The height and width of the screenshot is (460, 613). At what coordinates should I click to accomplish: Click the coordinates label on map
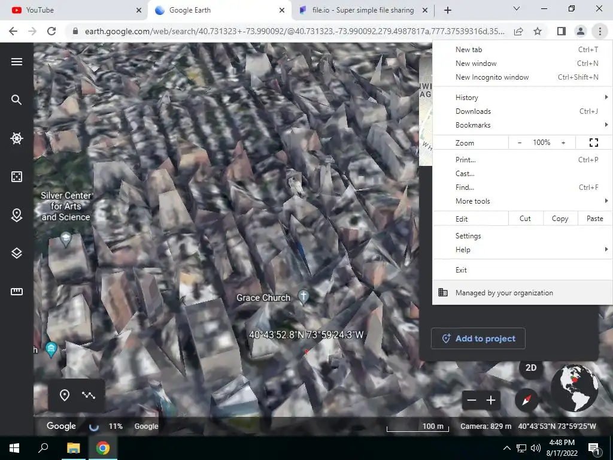click(306, 335)
